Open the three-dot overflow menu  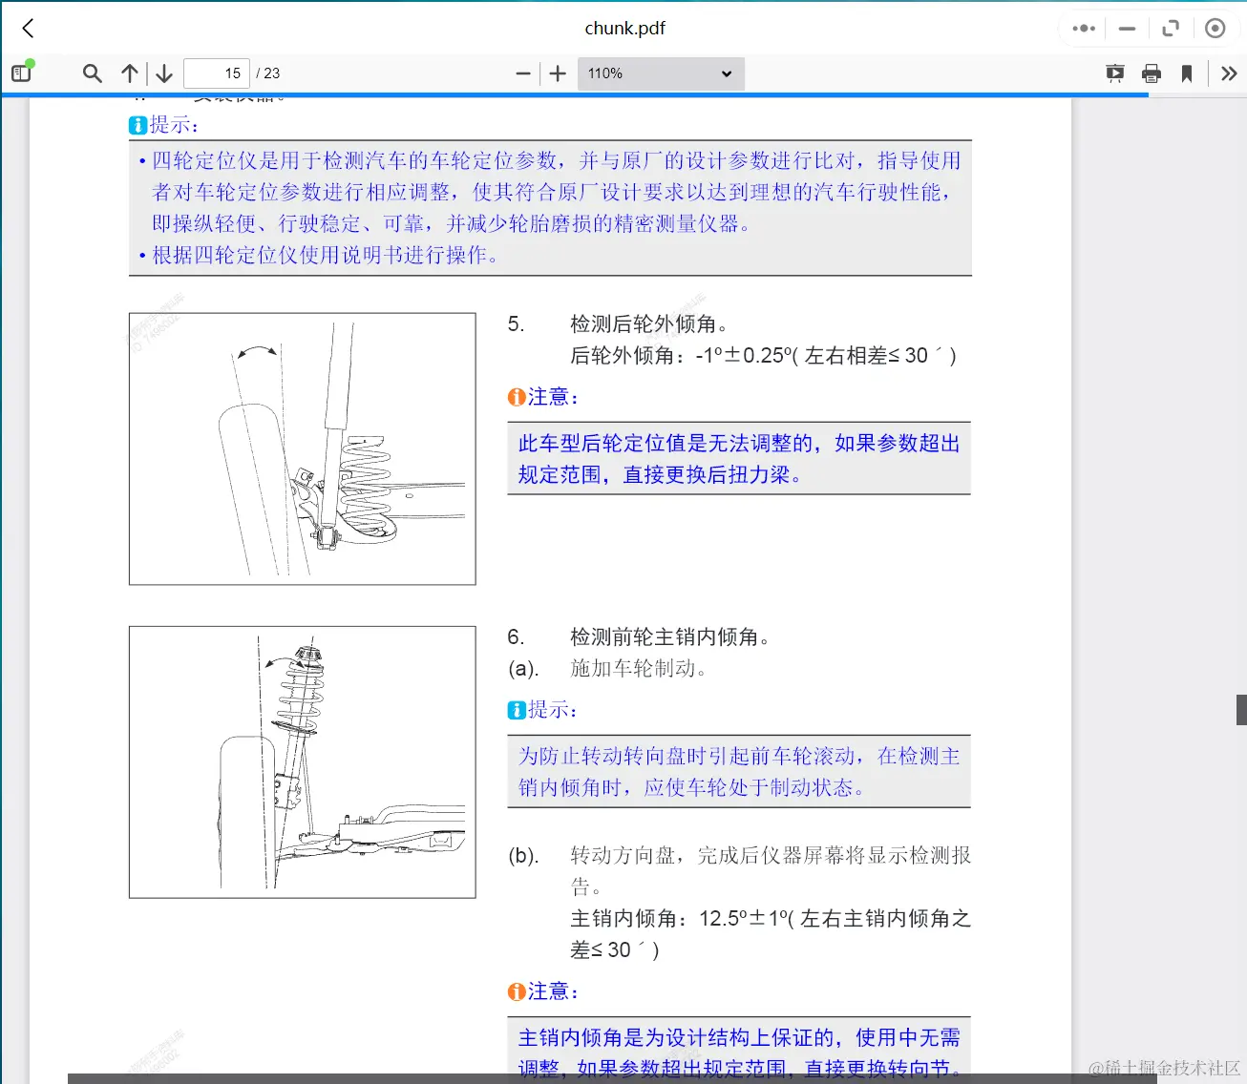1083,28
